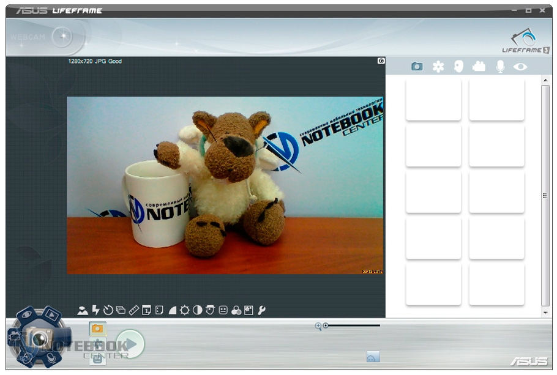557x375 pixels.
Task: Click the zoom slider handle
Action: coord(326,325)
